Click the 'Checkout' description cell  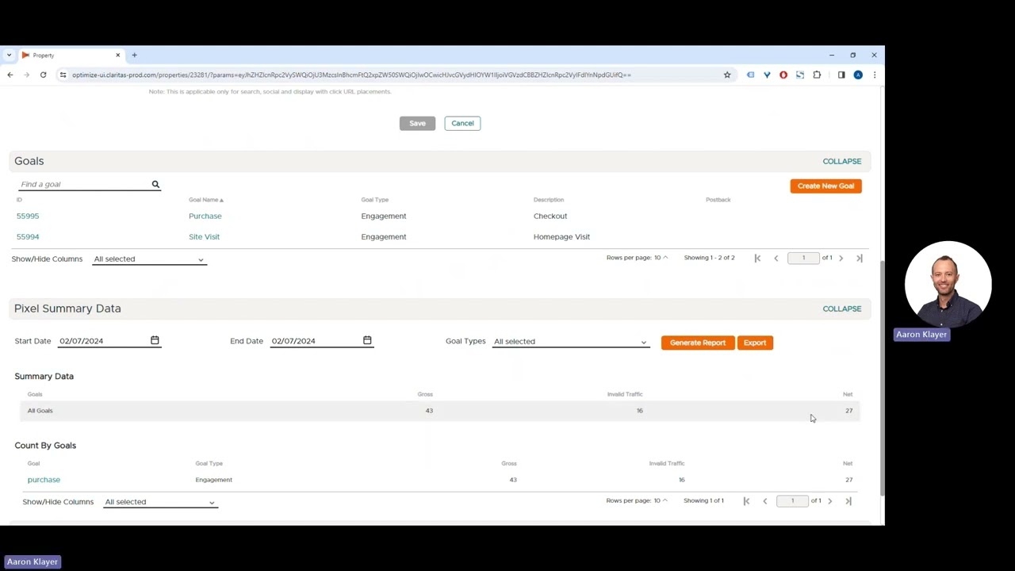[x=550, y=216]
